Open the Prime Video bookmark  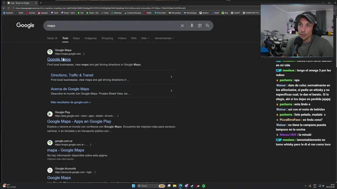tap(160, 13)
